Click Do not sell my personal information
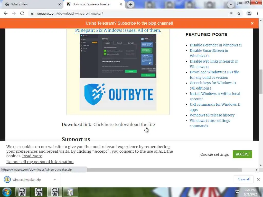Screen dimensions: 263x197 [x=40, y=162]
